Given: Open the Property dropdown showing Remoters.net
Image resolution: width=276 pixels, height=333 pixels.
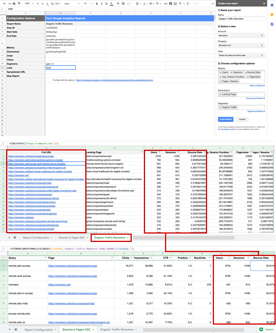Looking at the screenshot, I should pyautogui.click(x=241, y=45).
